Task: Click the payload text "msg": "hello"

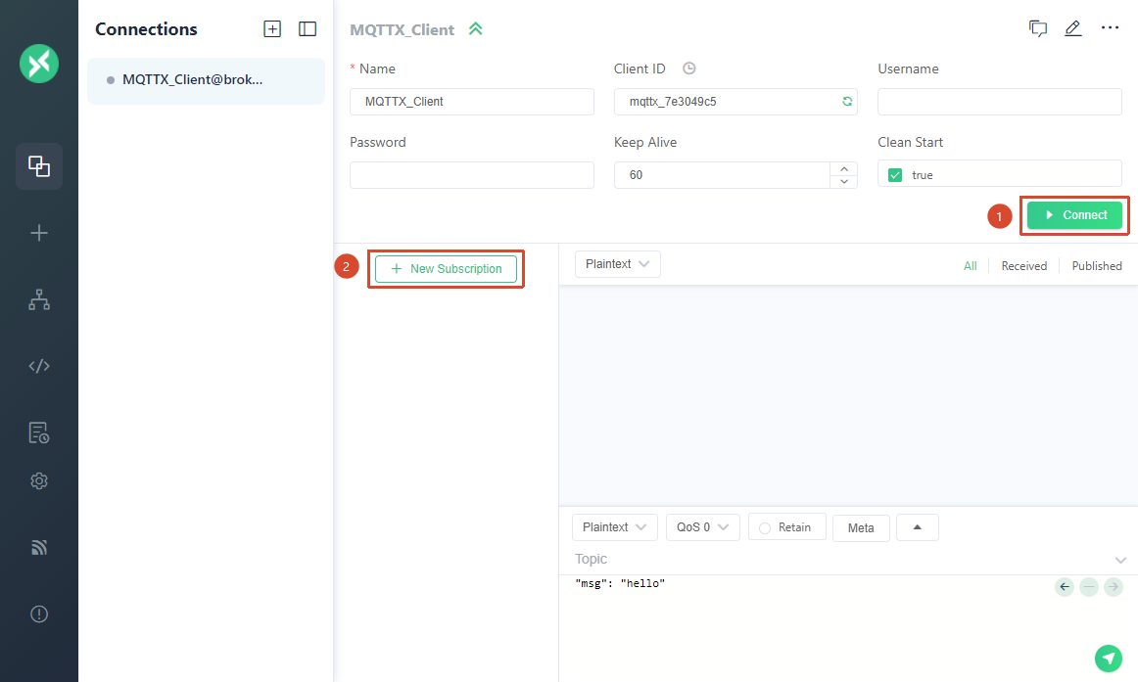Action: point(620,583)
